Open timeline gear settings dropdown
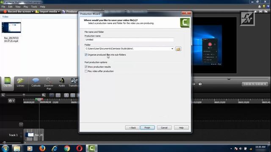The image size is (271, 152). tap(11, 101)
